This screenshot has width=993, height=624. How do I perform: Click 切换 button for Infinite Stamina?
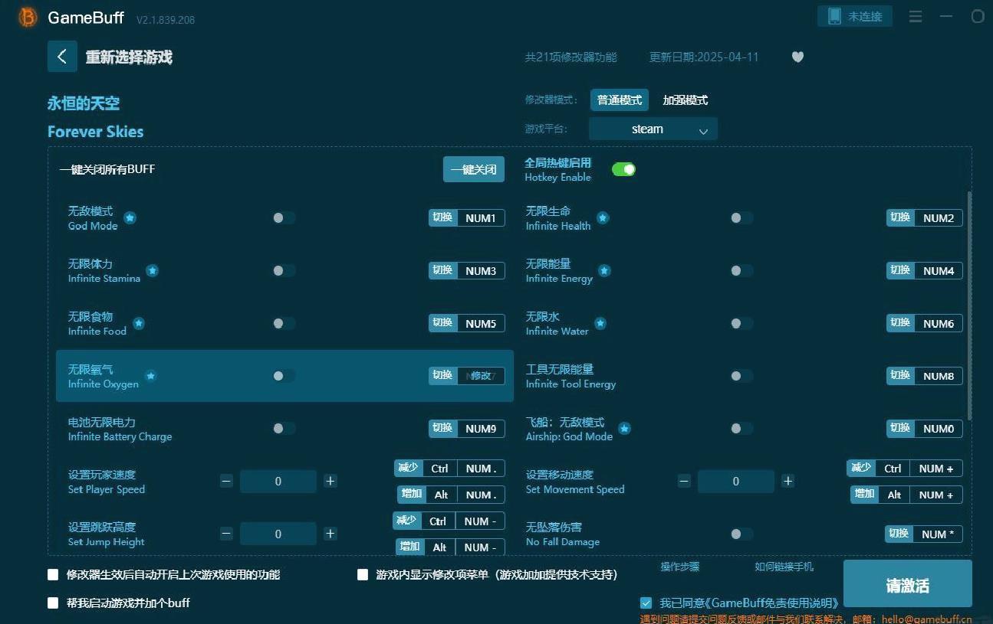[x=442, y=270]
